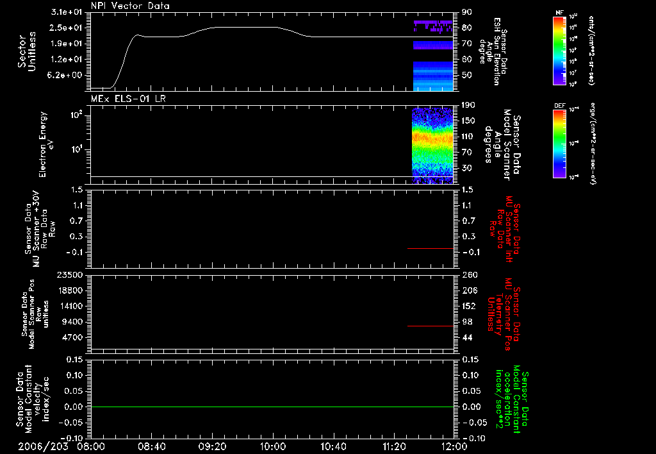Click the '1.2e+01' sector tick value
This screenshot has width=656, height=454.
click(x=67, y=60)
